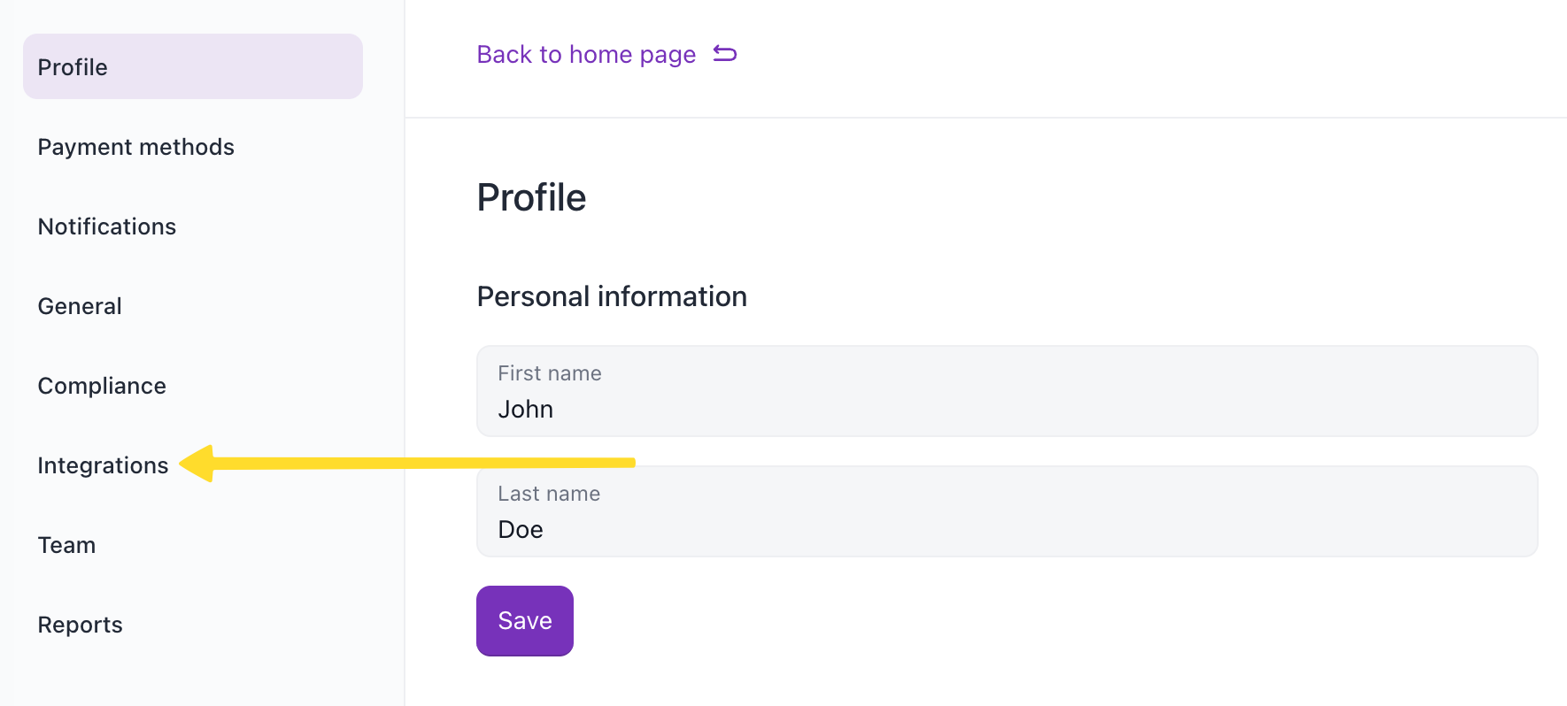Click the 'First name' field label

tap(550, 373)
